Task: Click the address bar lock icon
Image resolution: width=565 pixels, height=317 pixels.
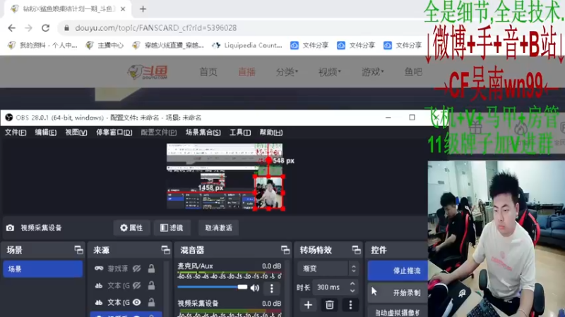Action: tap(66, 28)
